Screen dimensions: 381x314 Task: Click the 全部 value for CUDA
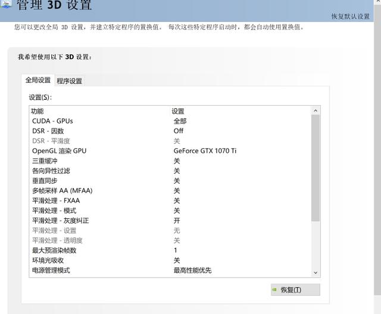coord(180,121)
